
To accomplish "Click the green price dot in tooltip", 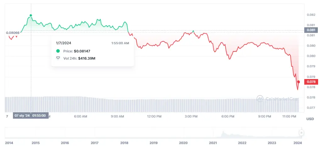I will coord(58,51).
